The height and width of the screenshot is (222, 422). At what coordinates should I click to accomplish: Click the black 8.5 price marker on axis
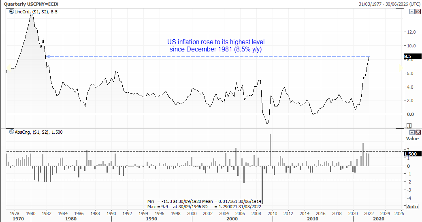tap(409, 56)
